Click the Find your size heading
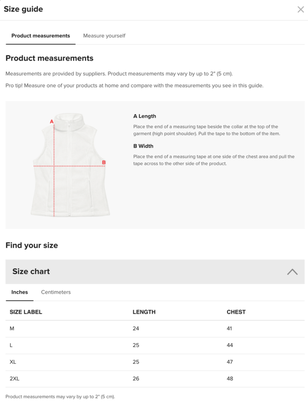The width and height of the screenshot is (308, 411). coord(32,245)
